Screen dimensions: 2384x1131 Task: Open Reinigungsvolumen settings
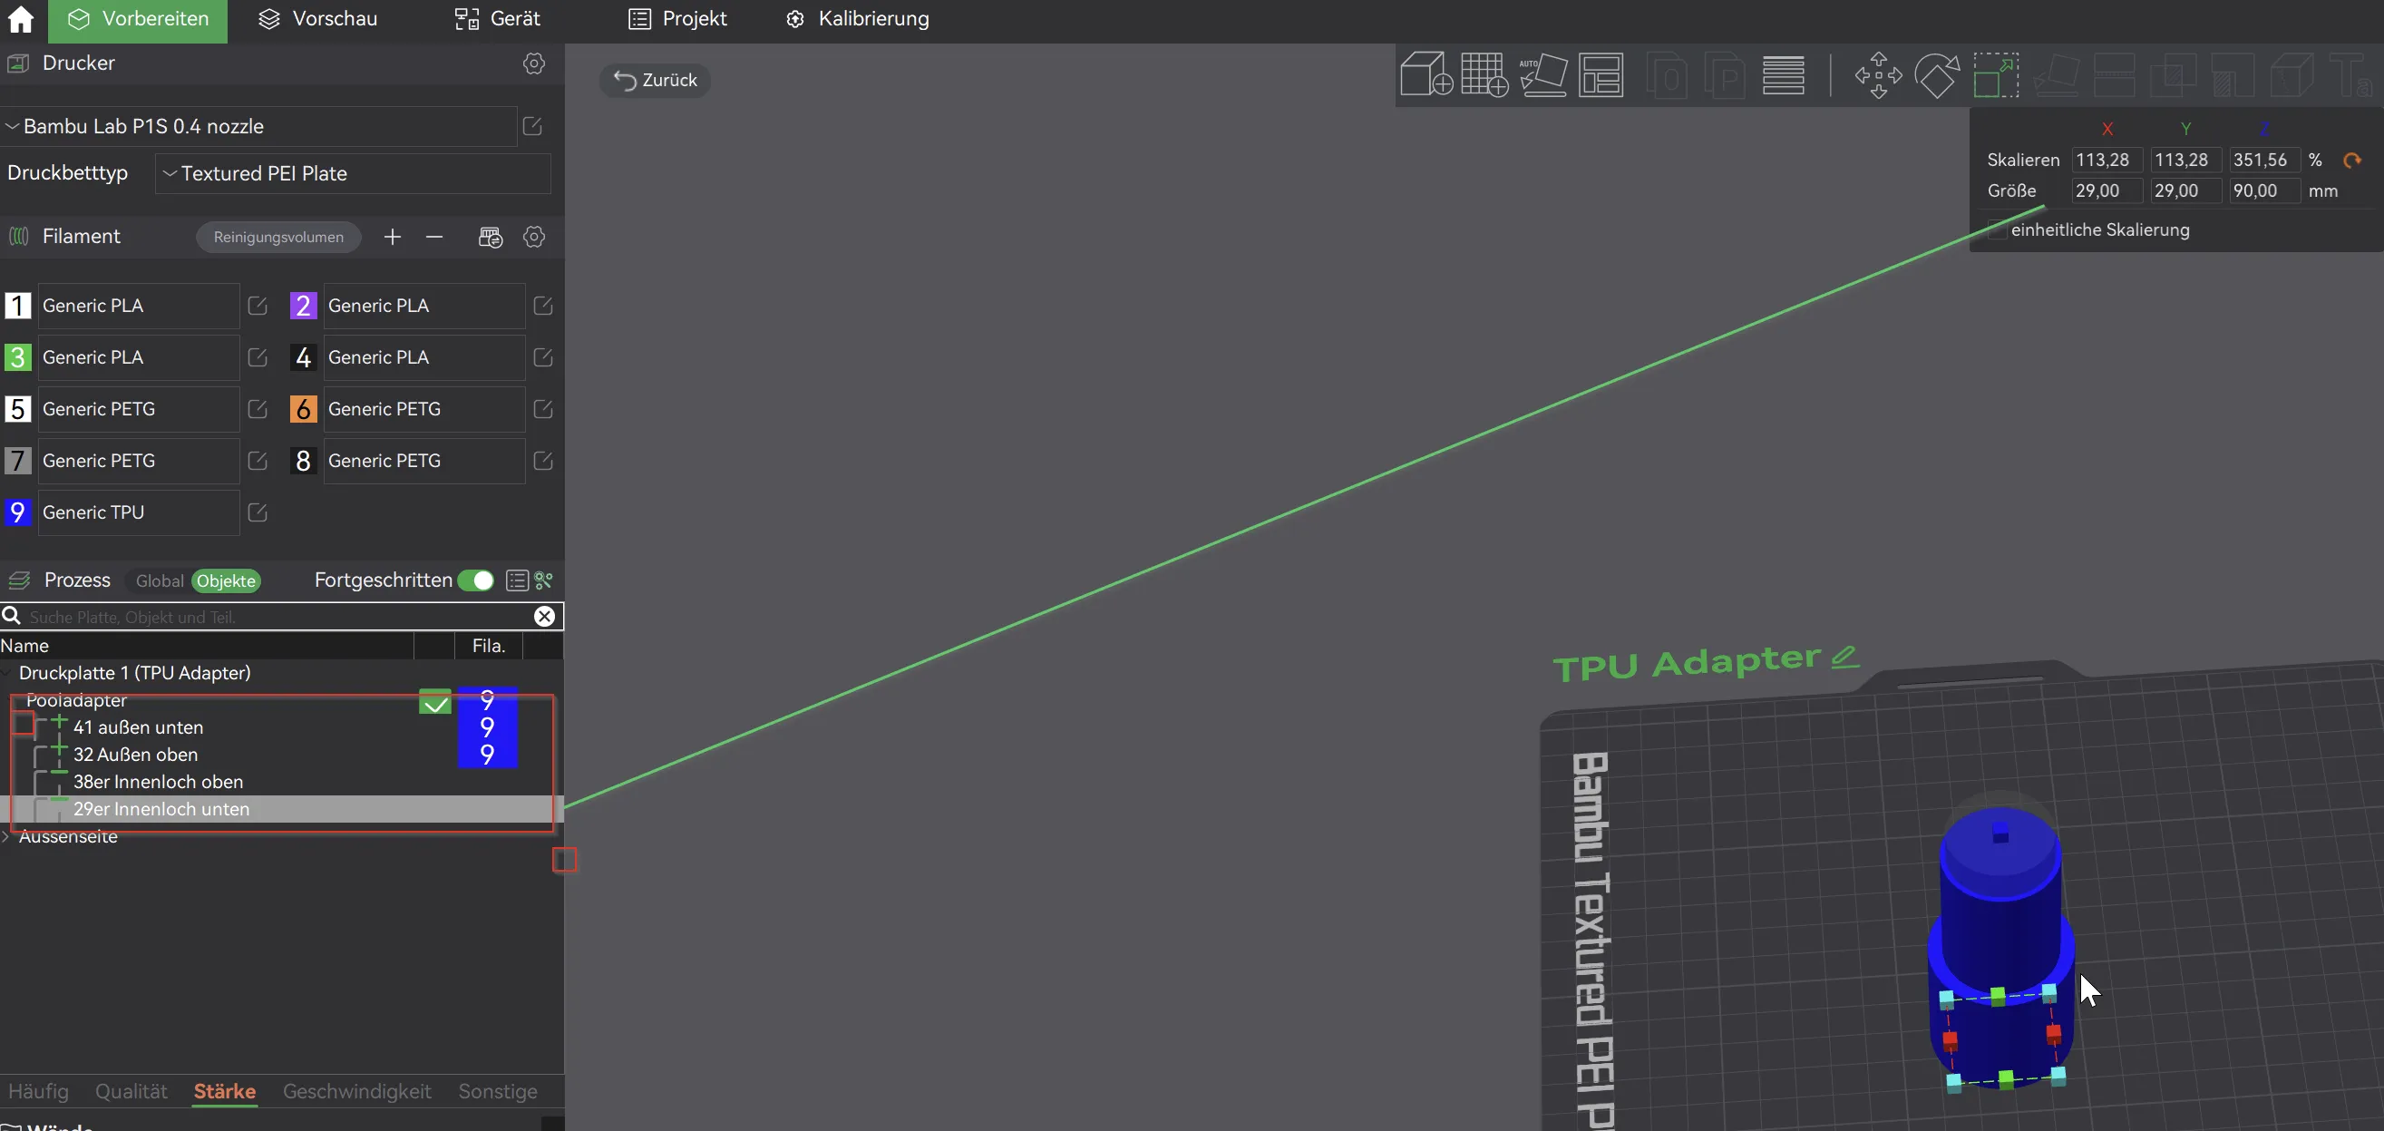coord(278,237)
